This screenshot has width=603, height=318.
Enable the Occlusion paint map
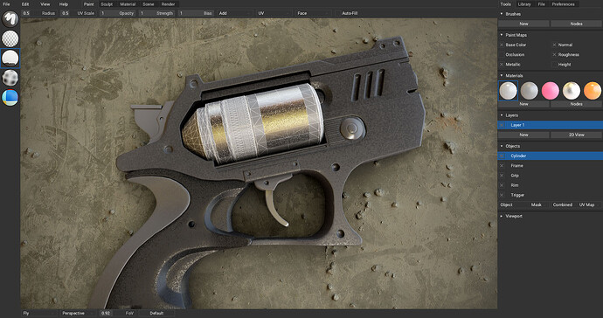[x=502, y=55]
